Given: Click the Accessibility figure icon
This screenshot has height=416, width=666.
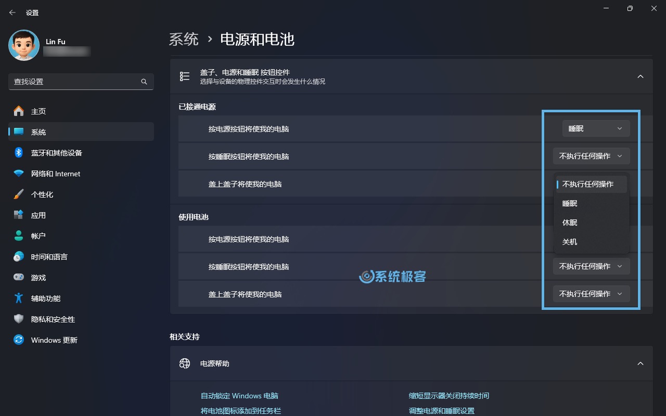Looking at the screenshot, I should click(19, 298).
